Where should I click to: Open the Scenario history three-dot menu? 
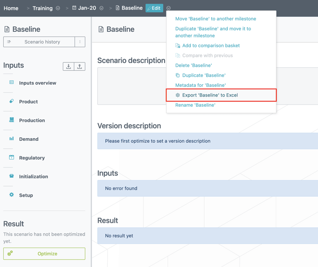pyautogui.click(x=80, y=42)
